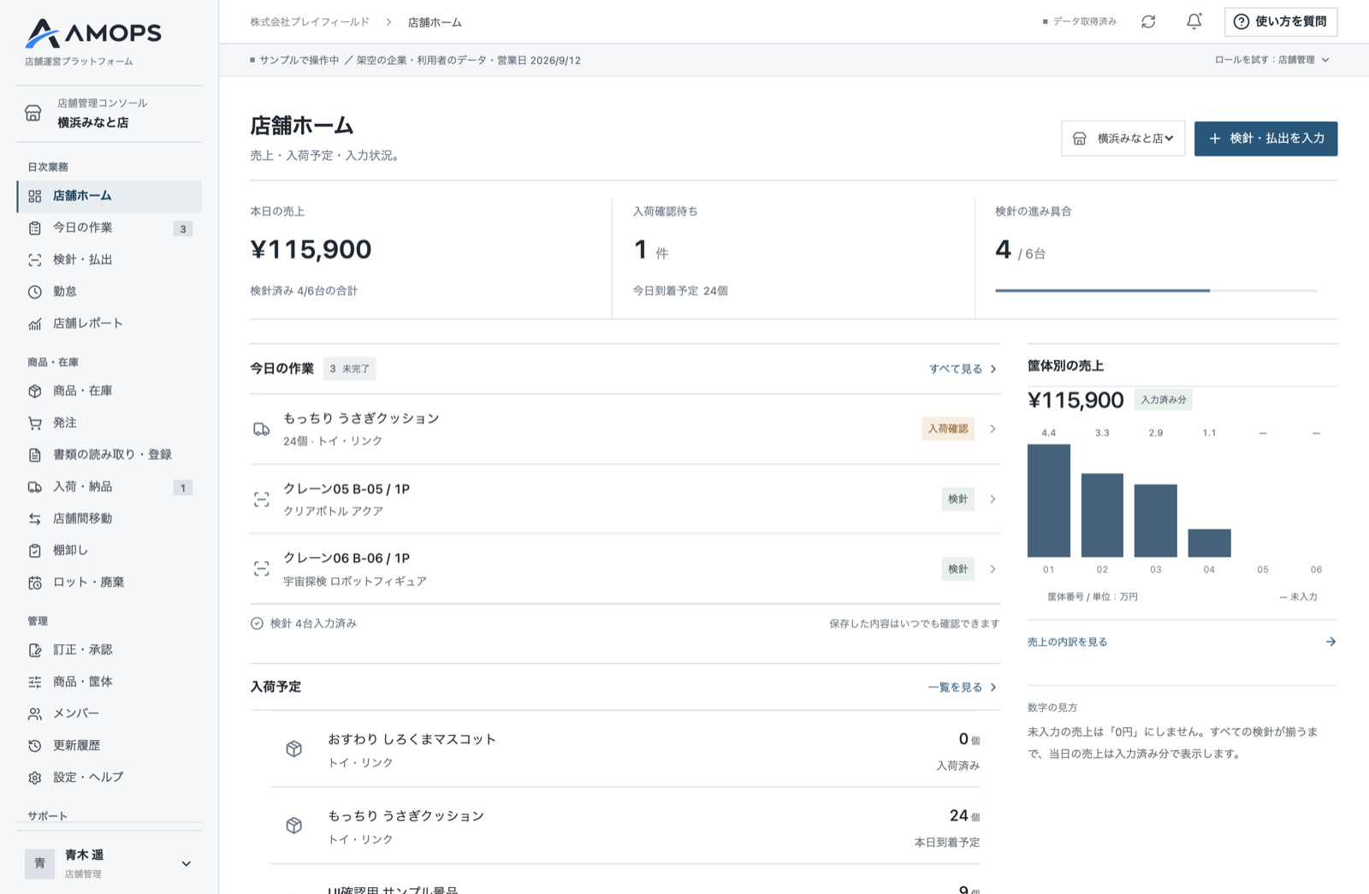The height and width of the screenshot is (894, 1369).
Task: Open ロット・廃棄 in the sidebar
Action: (x=110, y=583)
